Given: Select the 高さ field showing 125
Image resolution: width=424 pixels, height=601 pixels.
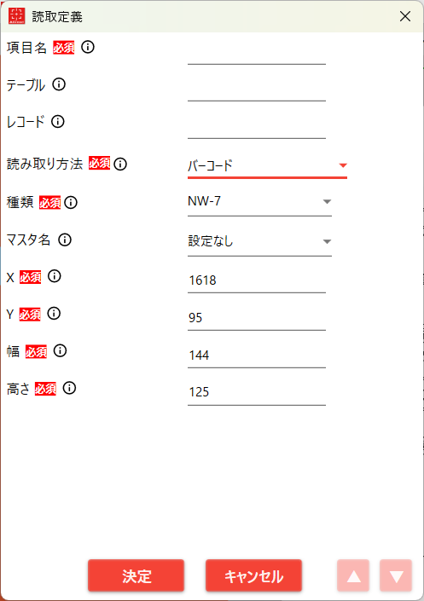Looking at the screenshot, I should tap(257, 392).
